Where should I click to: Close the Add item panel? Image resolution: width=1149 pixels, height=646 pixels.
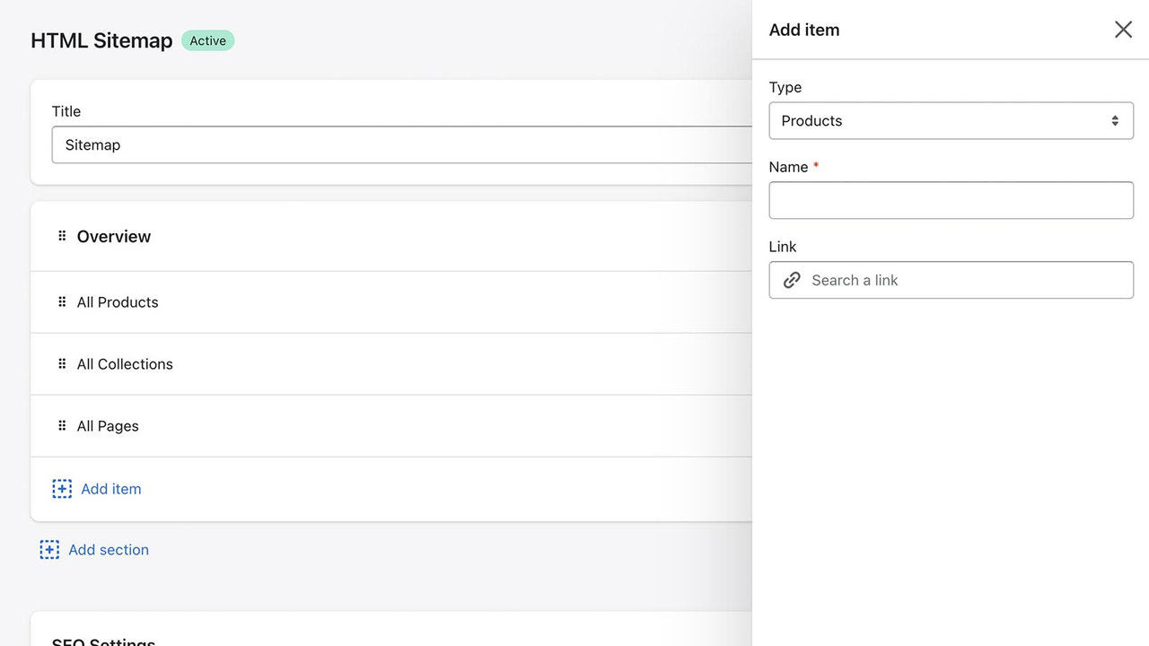pos(1123,29)
